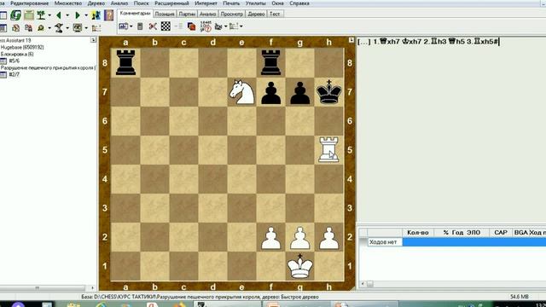The height and width of the screenshot is (307, 546).
Task: Click the move notation text 3.Rxh5#
Action: pyautogui.click(x=483, y=42)
